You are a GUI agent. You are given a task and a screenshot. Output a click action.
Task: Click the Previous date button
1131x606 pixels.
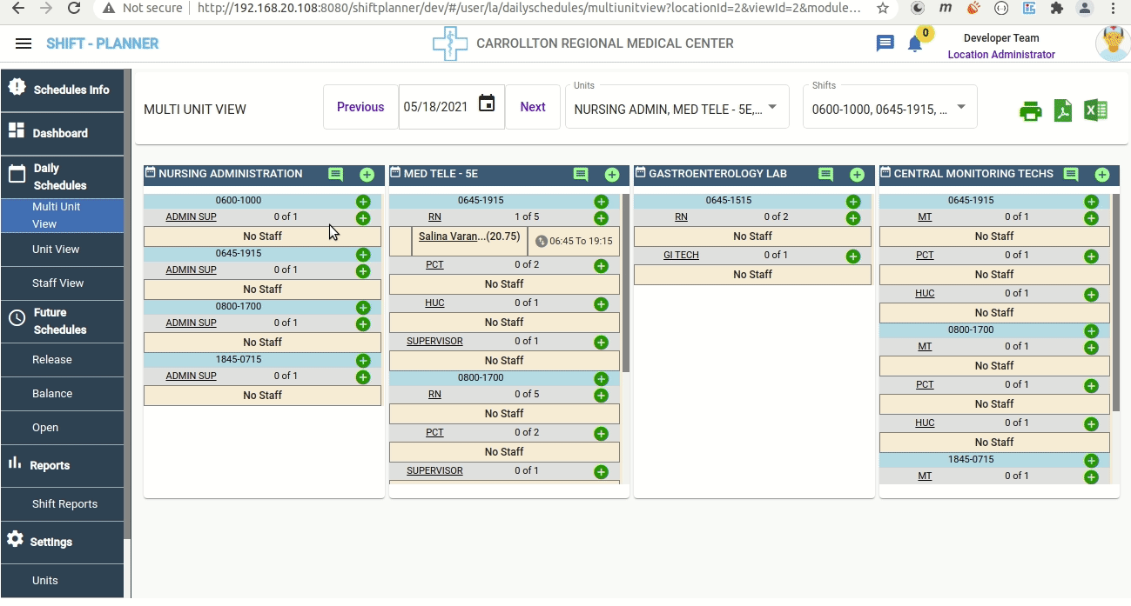tap(360, 107)
